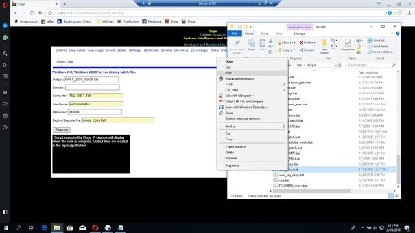
Task: Open Explorer ribbon help question mark
Action: 397,34
